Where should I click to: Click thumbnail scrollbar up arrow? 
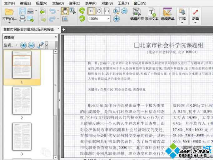click(x=55, y=52)
